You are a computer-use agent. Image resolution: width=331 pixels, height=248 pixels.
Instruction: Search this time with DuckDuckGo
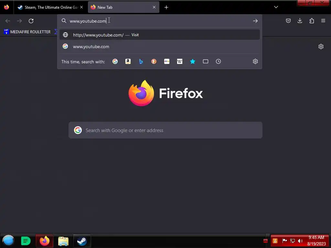(x=154, y=61)
